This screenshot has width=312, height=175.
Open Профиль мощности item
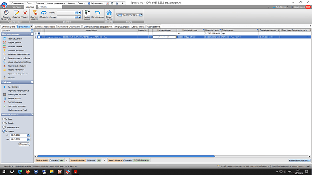click(x=16, y=51)
